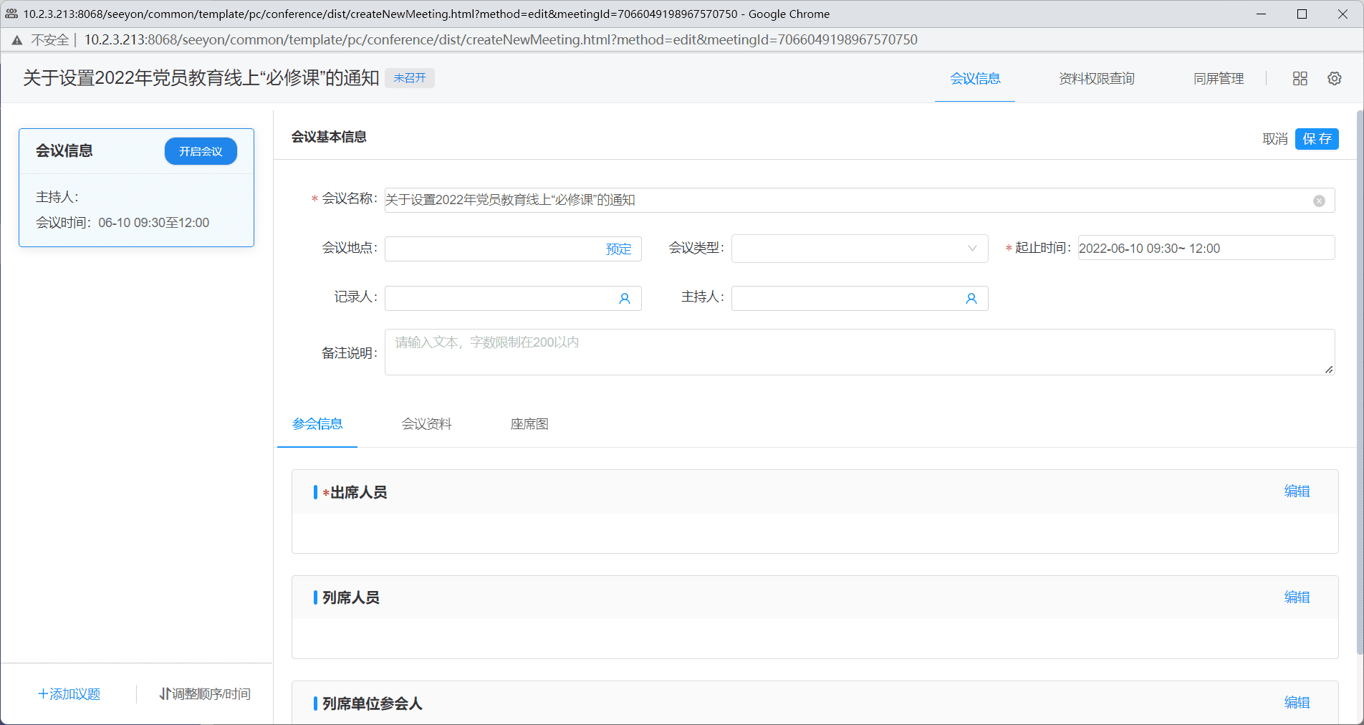Click the 出席人员 section title
The height and width of the screenshot is (725, 1364).
(358, 492)
